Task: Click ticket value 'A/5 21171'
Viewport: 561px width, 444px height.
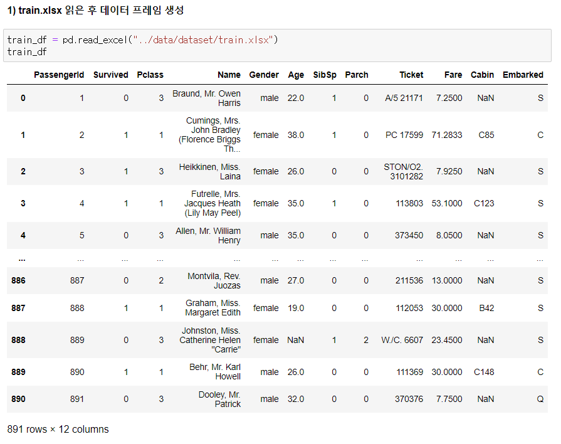Action: tap(404, 98)
